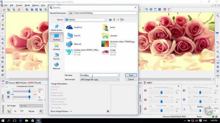The width and height of the screenshot is (220, 123).
Task: Select This PC in the left sidebar
Action: 56,56
